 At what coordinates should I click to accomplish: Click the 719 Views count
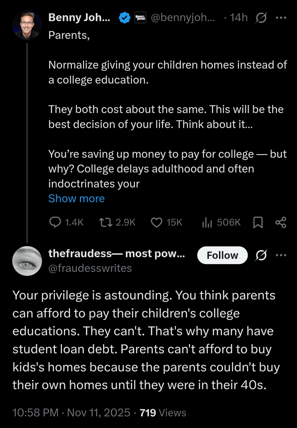click(x=163, y=413)
